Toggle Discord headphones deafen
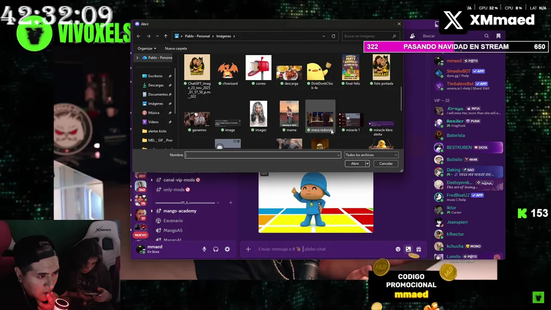The width and height of the screenshot is (551, 310). pyautogui.click(x=216, y=249)
